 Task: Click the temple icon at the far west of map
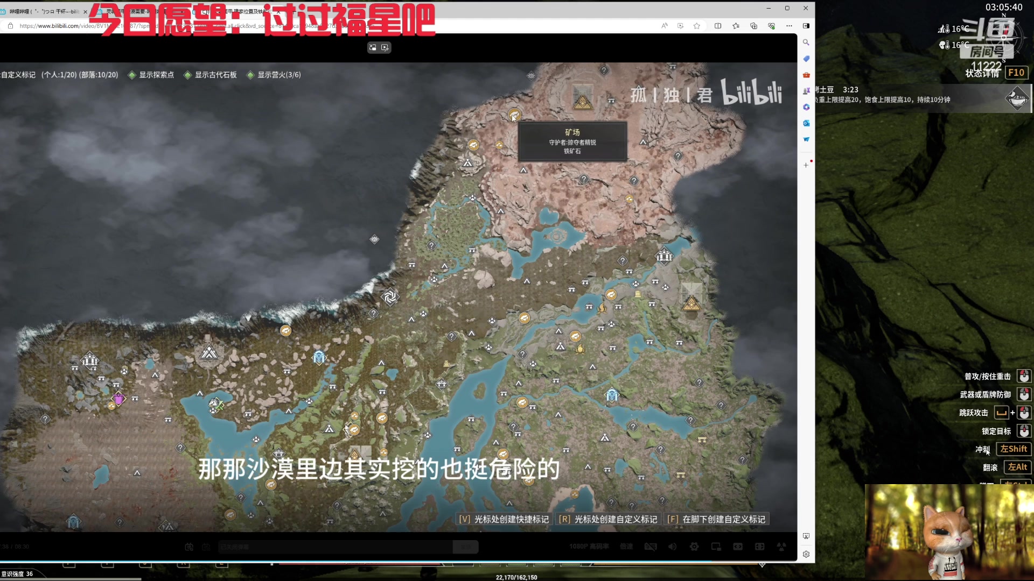coord(90,360)
